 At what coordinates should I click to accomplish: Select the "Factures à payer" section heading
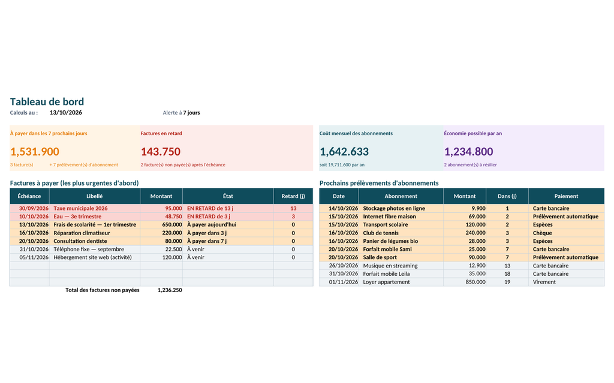tap(74, 183)
